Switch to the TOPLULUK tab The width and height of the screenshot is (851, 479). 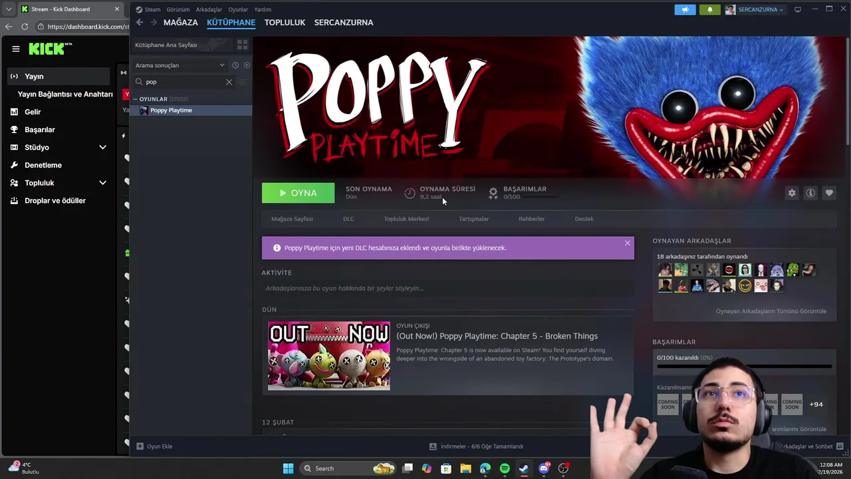[285, 22]
